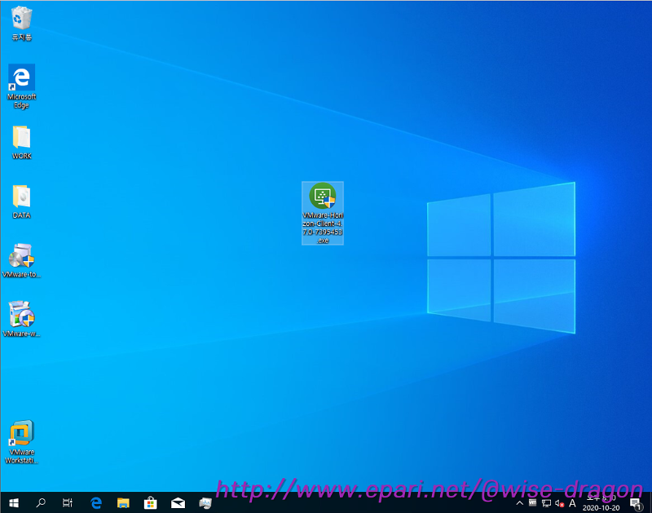Click the VMware Tools tray icon
Viewport: 652px width, 513px height.
click(x=533, y=503)
